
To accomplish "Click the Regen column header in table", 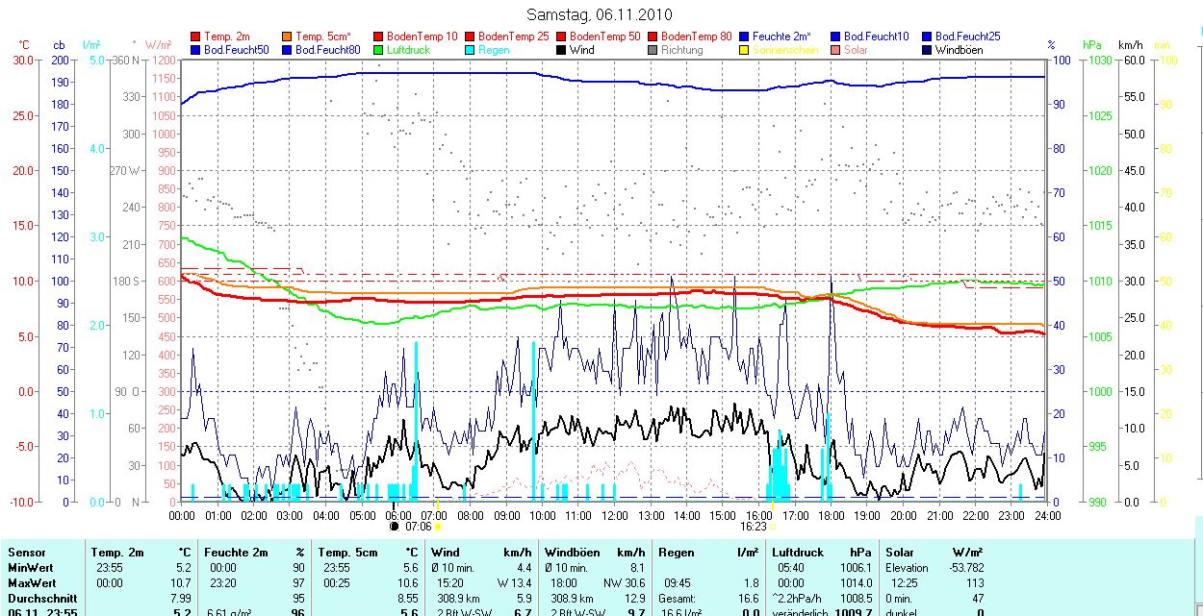I will pyautogui.click(x=677, y=553).
